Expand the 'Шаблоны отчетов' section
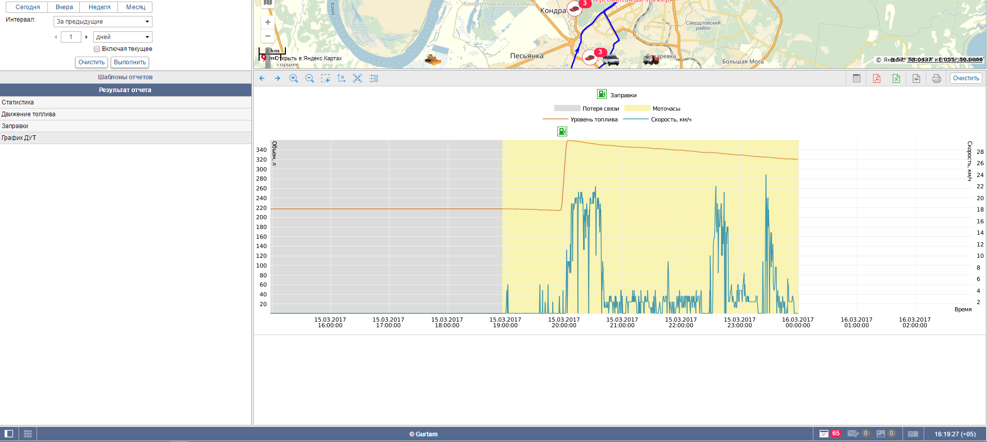This screenshot has width=987, height=442. tap(125, 77)
